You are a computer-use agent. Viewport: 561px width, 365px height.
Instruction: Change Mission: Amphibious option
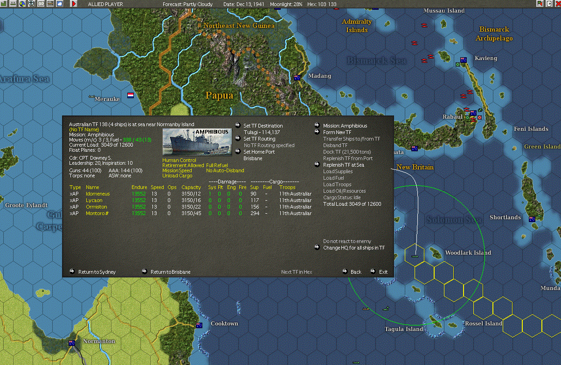[345, 126]
